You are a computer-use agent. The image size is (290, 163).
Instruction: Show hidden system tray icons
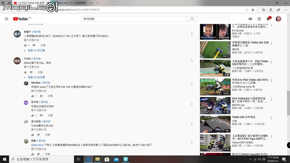pos(250,159)
